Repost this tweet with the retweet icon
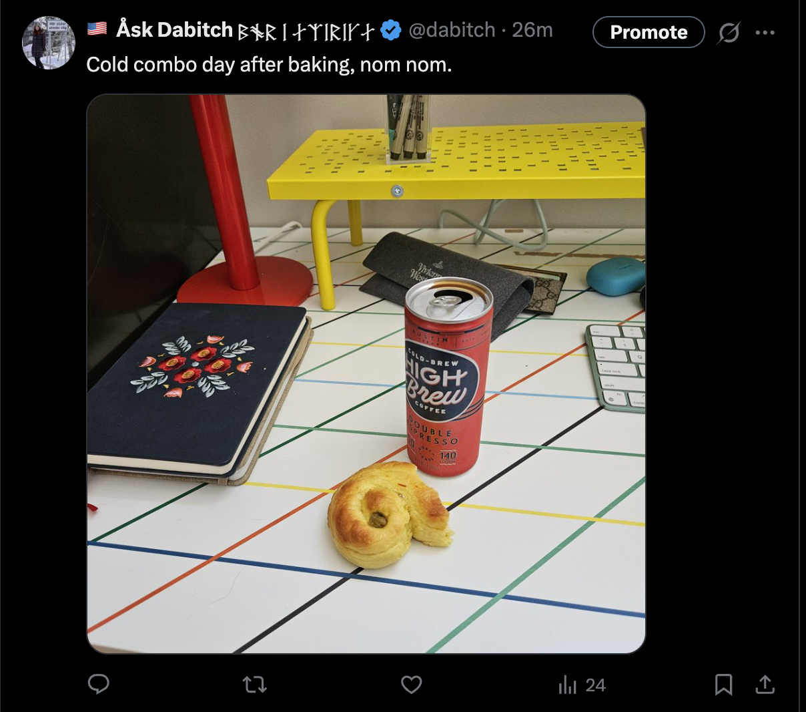Image resolution: width=806 pixels, height=712 pixels. point(254,684)
